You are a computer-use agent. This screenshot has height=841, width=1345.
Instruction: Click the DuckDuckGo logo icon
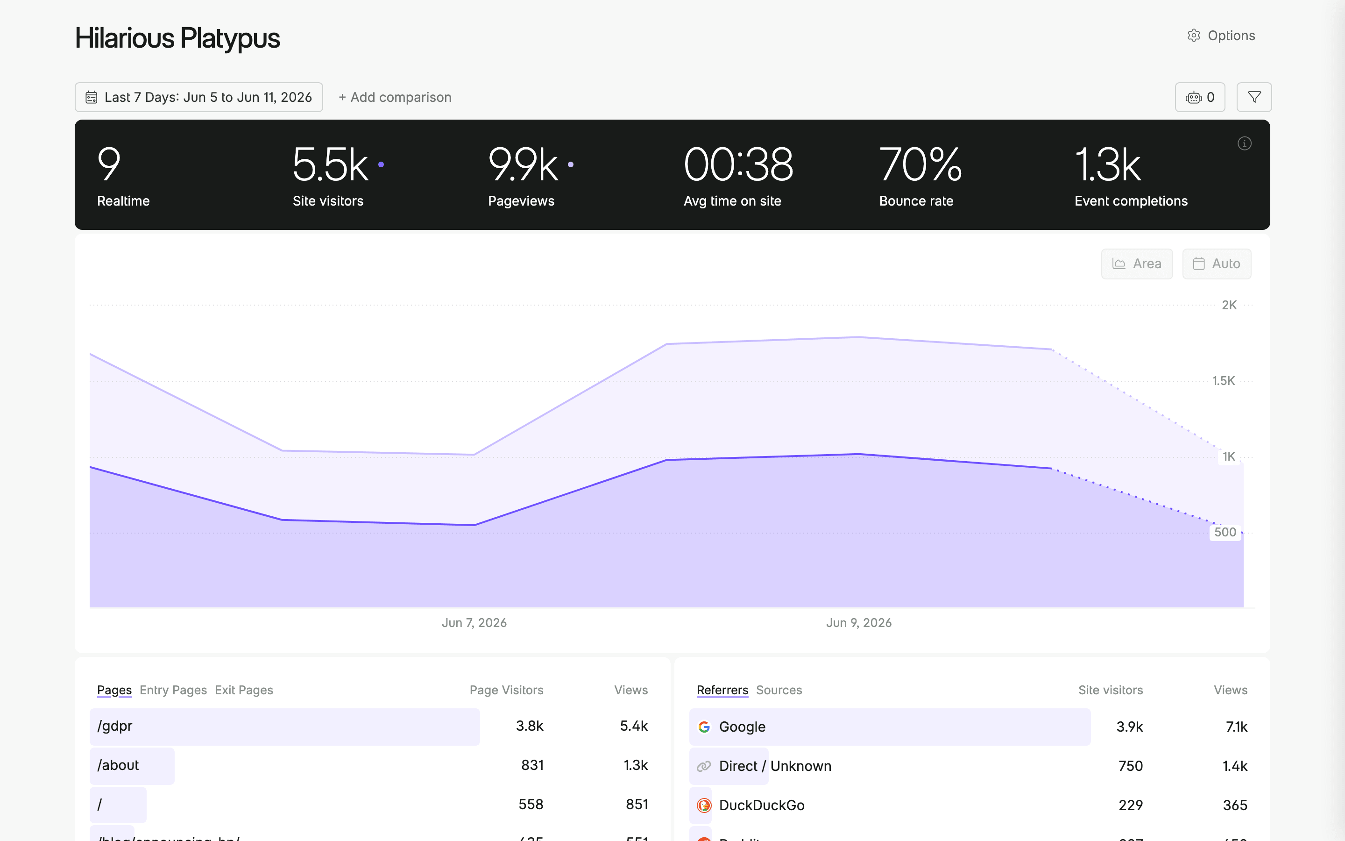(704, 805)
